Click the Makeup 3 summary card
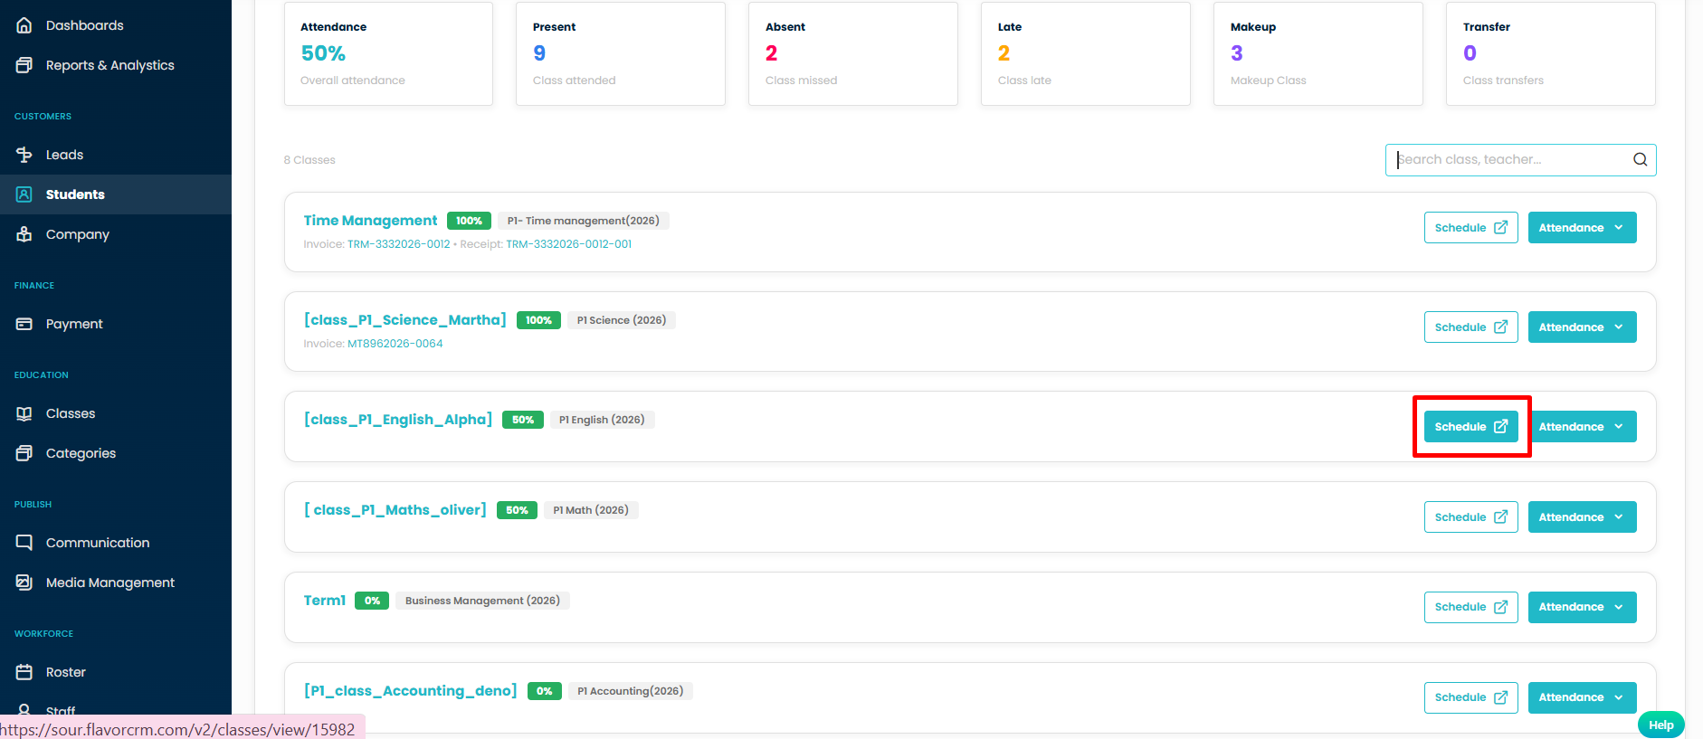 [1318, 53]
